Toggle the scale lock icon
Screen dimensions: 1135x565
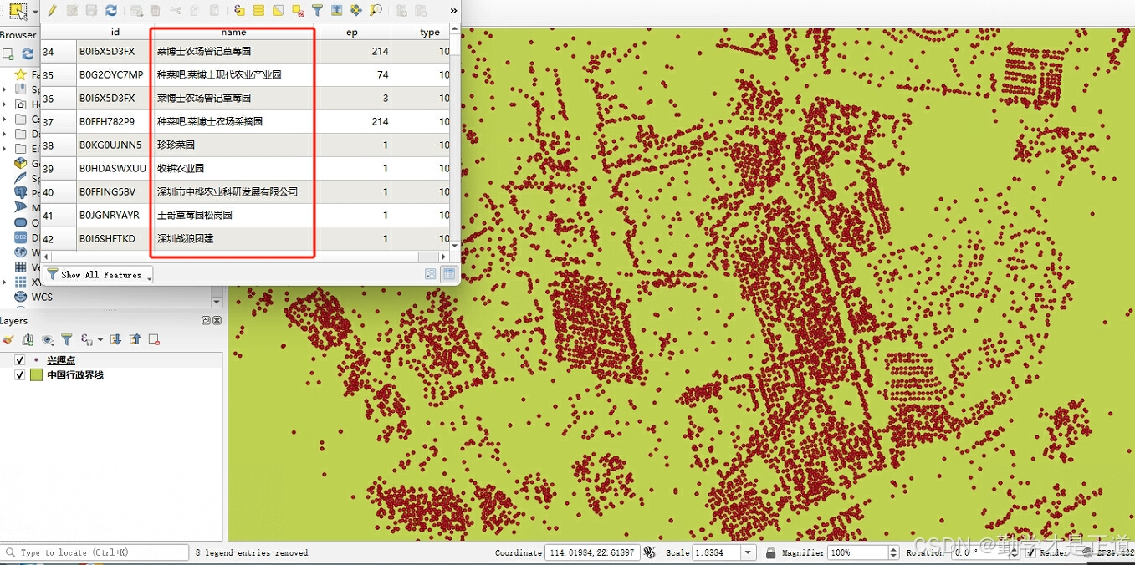click(x=770, y=552)
